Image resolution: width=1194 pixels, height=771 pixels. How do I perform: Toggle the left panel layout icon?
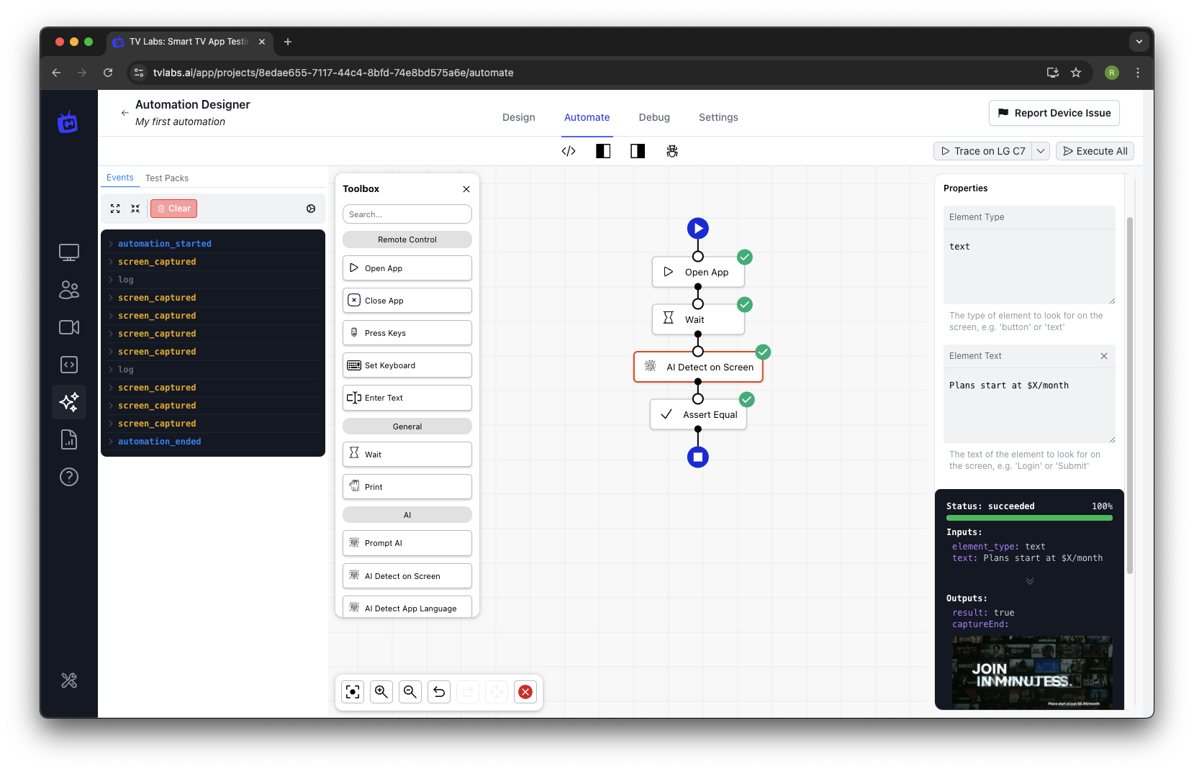603,151
